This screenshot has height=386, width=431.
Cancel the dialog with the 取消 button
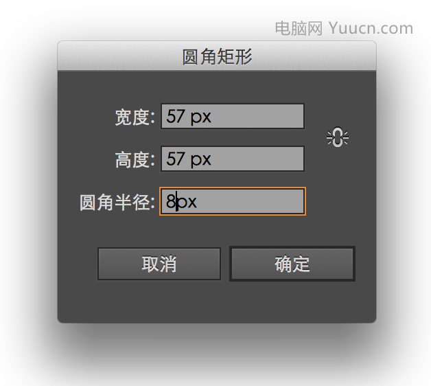coord(159,264)
